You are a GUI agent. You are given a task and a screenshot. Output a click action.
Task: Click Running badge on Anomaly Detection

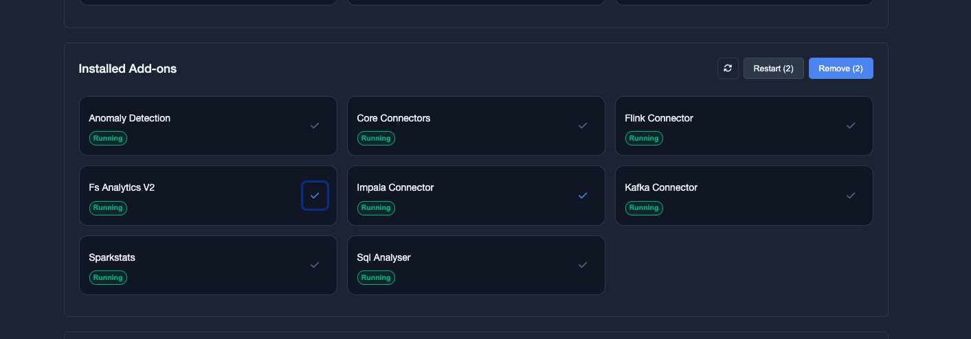point(108,138)
